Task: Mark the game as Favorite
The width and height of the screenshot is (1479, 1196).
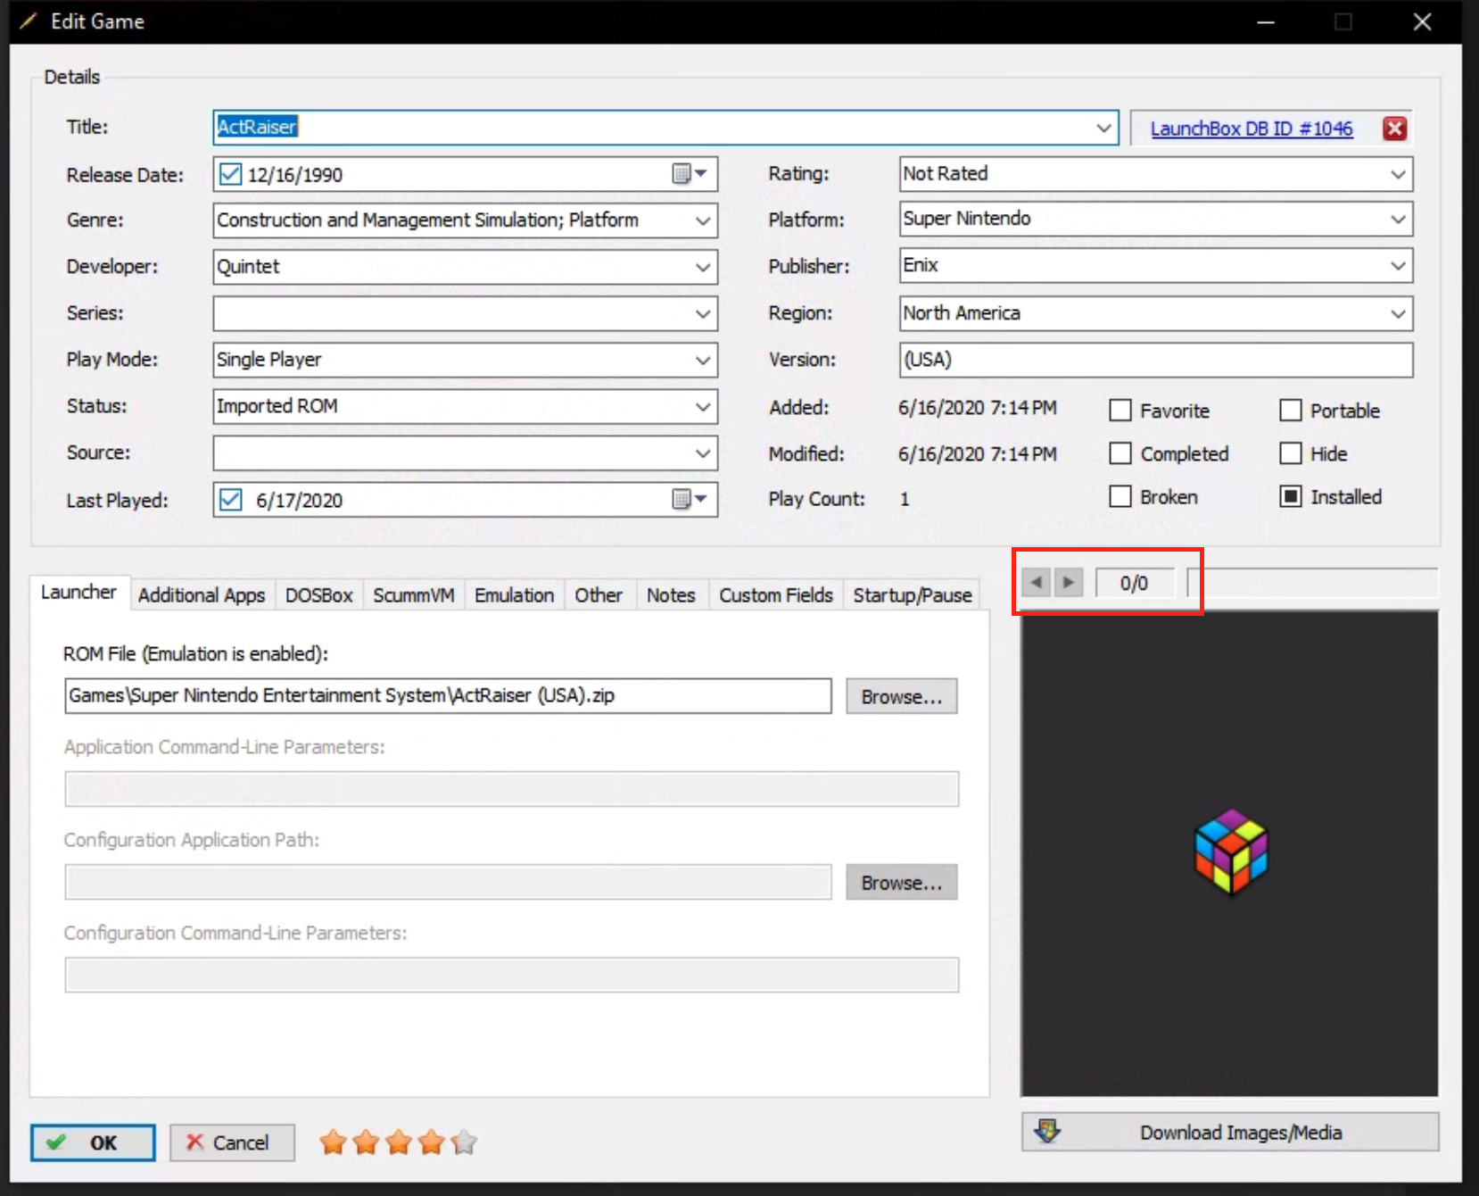Action: click(1120, 411)
